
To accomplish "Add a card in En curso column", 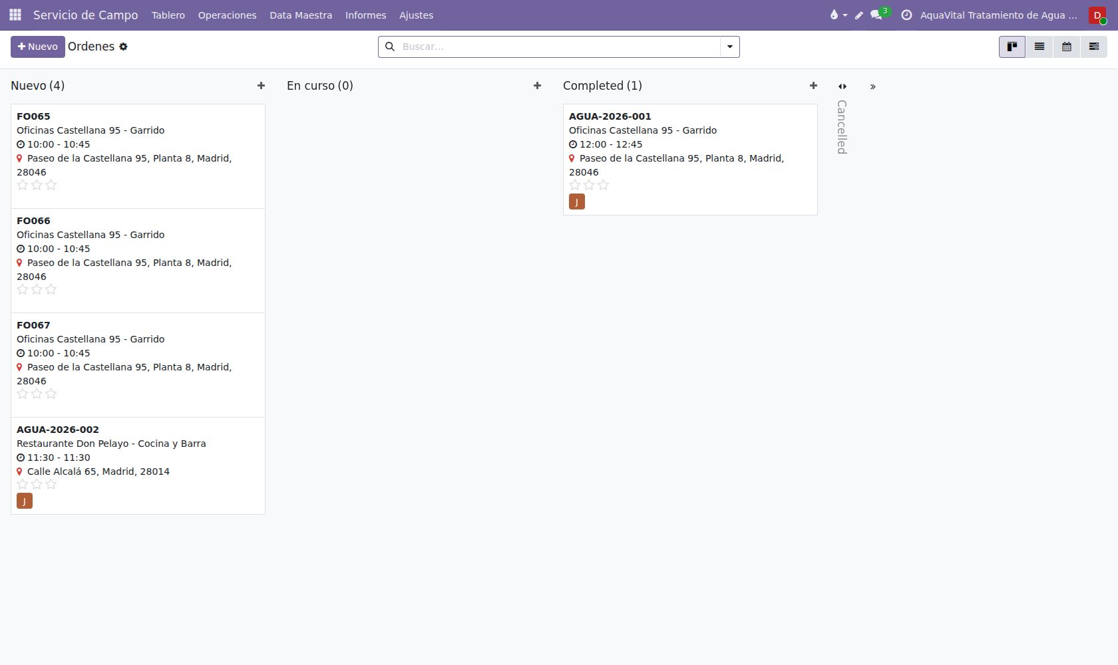I will click(x=537, y=86).
